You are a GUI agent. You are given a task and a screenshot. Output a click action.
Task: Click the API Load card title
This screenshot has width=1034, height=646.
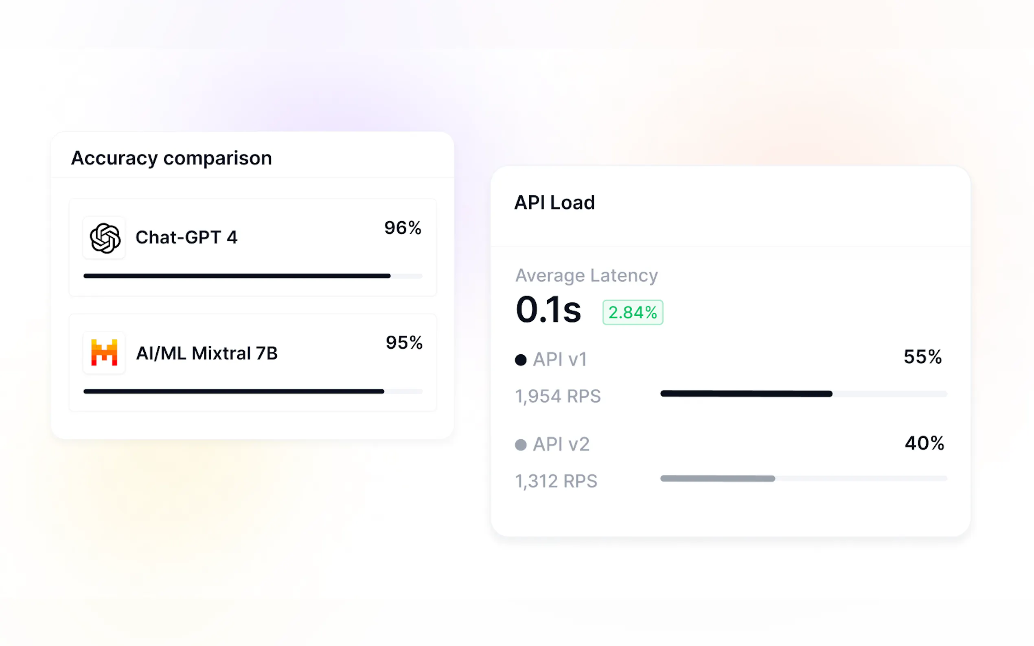click(554, 203)
